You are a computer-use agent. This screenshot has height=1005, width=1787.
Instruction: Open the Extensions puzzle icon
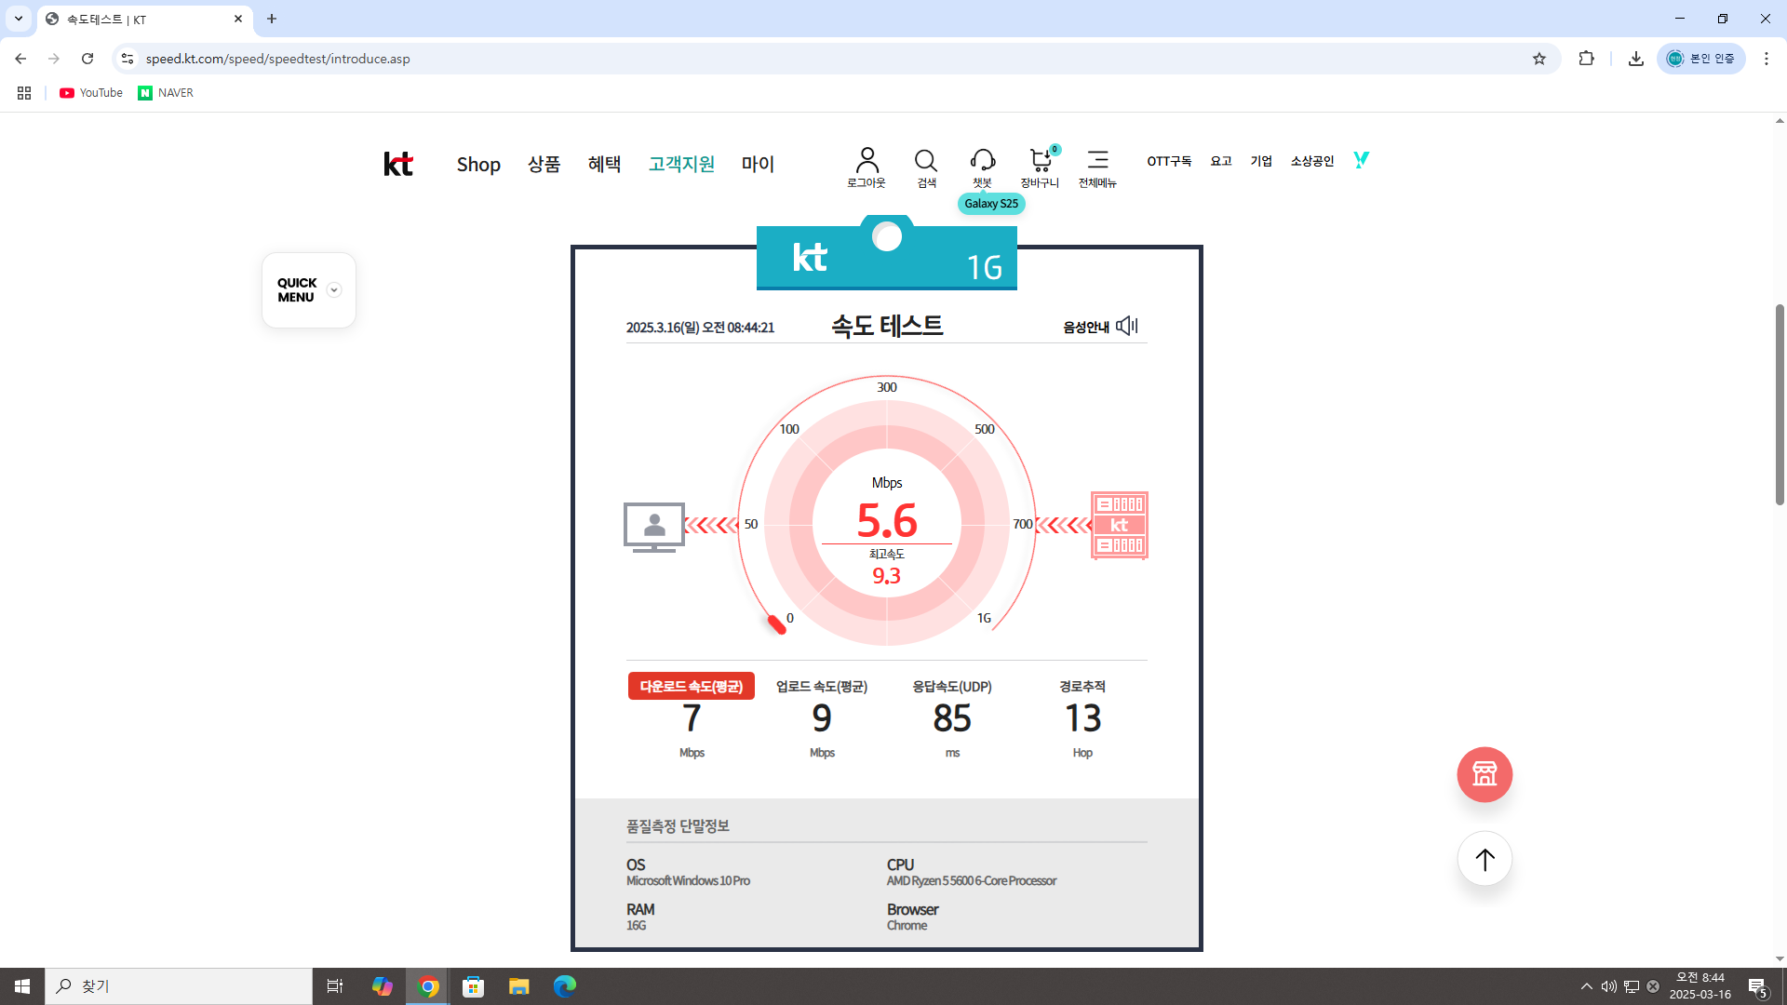pos(1587,59)
